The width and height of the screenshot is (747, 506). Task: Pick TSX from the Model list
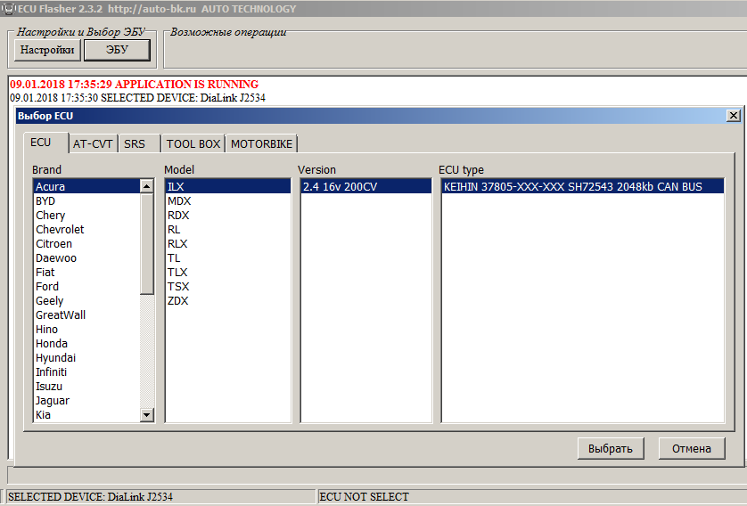pos(228,287)
